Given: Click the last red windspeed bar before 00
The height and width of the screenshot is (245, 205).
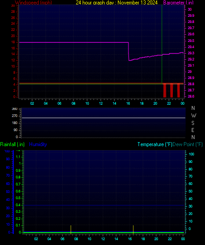Looking at the screenshot, I should tap(179, 90).
